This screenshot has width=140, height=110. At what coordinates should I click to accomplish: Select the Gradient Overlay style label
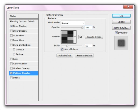[21, 68]
